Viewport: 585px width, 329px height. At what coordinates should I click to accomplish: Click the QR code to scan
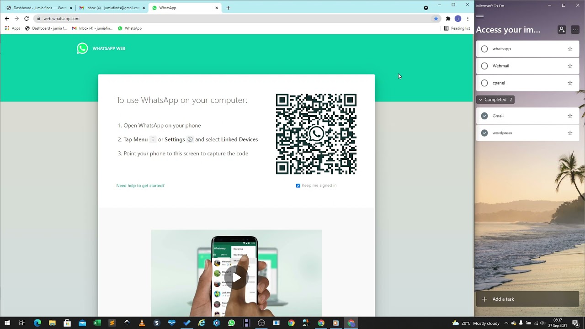pos(316,134)
